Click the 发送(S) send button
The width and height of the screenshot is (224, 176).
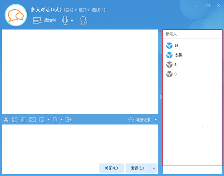(138, 168)
